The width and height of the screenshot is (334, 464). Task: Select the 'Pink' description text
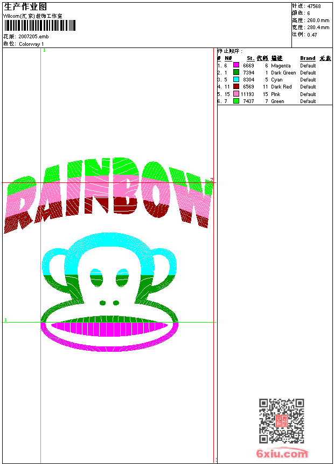pyautogui.click(x=276, y=94)
